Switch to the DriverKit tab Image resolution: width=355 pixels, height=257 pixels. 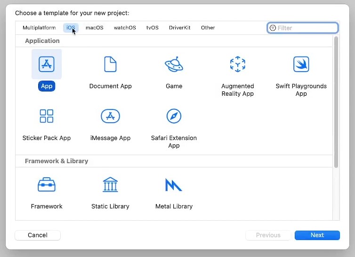coord(179,28)
